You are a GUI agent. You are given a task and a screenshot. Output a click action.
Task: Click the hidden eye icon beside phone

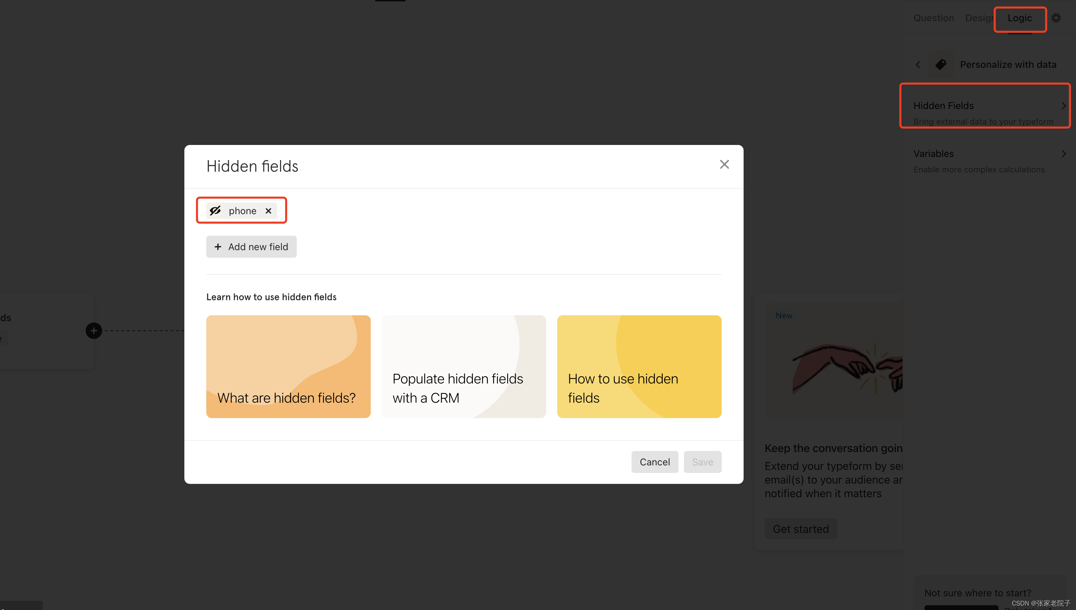(x=215, y=211)
